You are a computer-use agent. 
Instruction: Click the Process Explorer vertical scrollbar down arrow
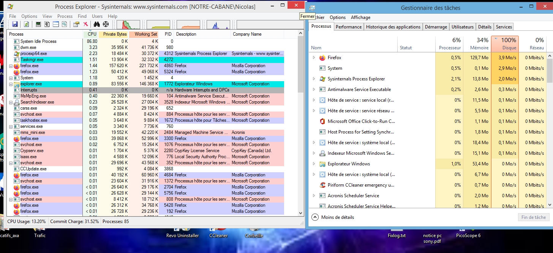pos(301,213)
